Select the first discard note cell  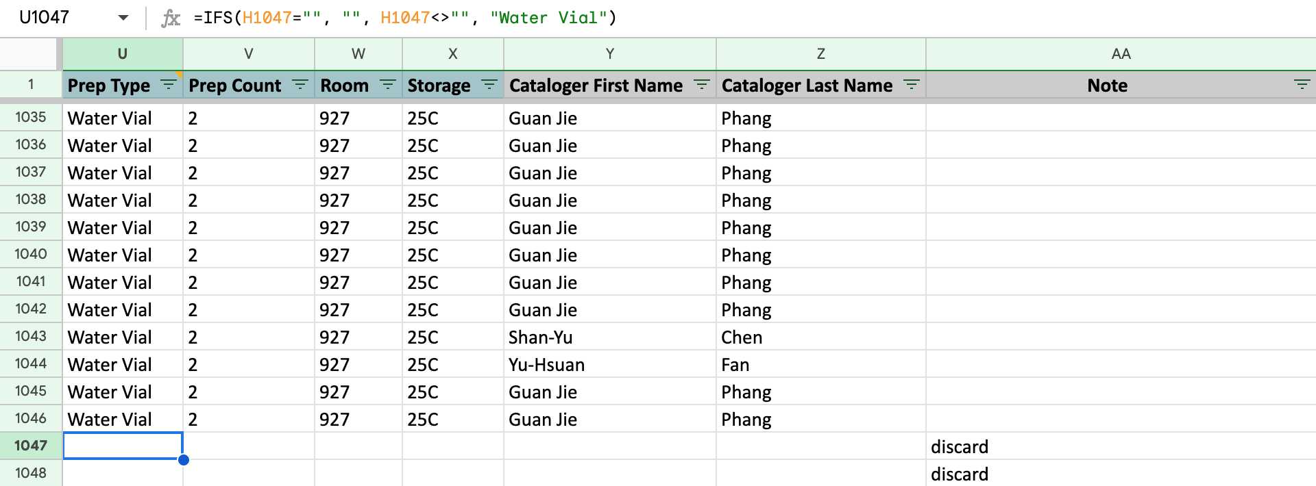[1121, 446]
